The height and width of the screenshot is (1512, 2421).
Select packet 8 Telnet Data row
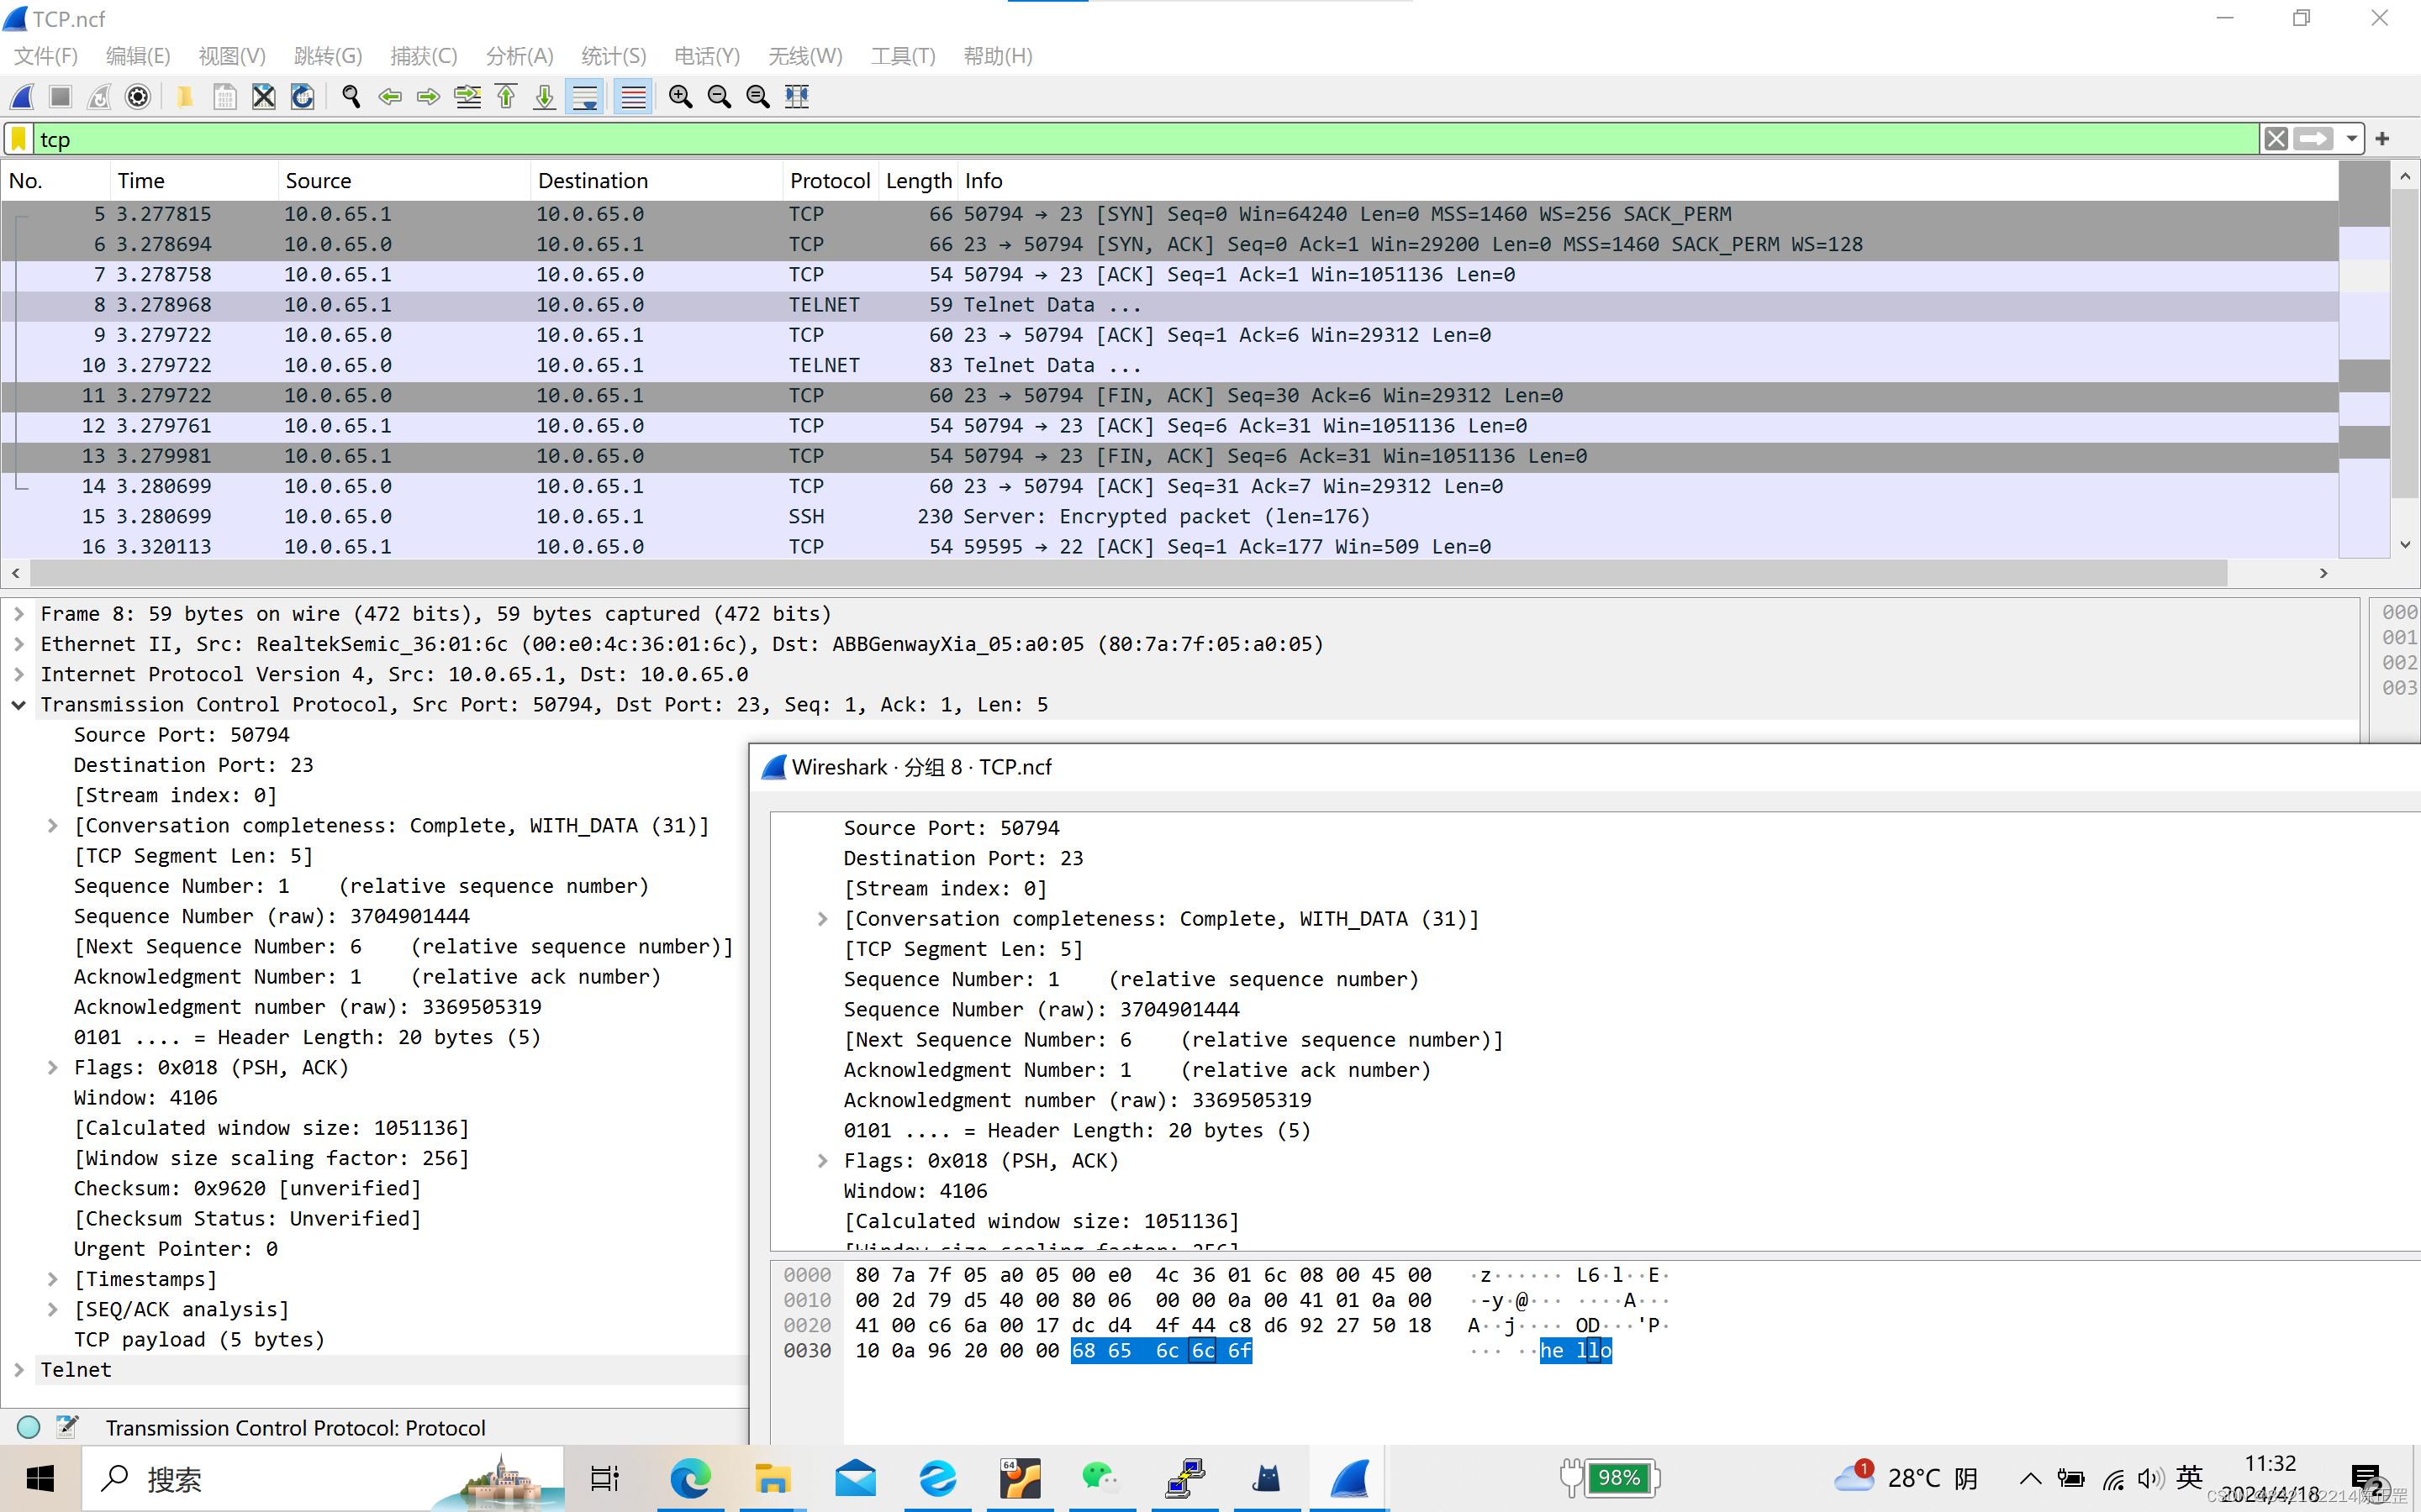(x=1168, y=305)
